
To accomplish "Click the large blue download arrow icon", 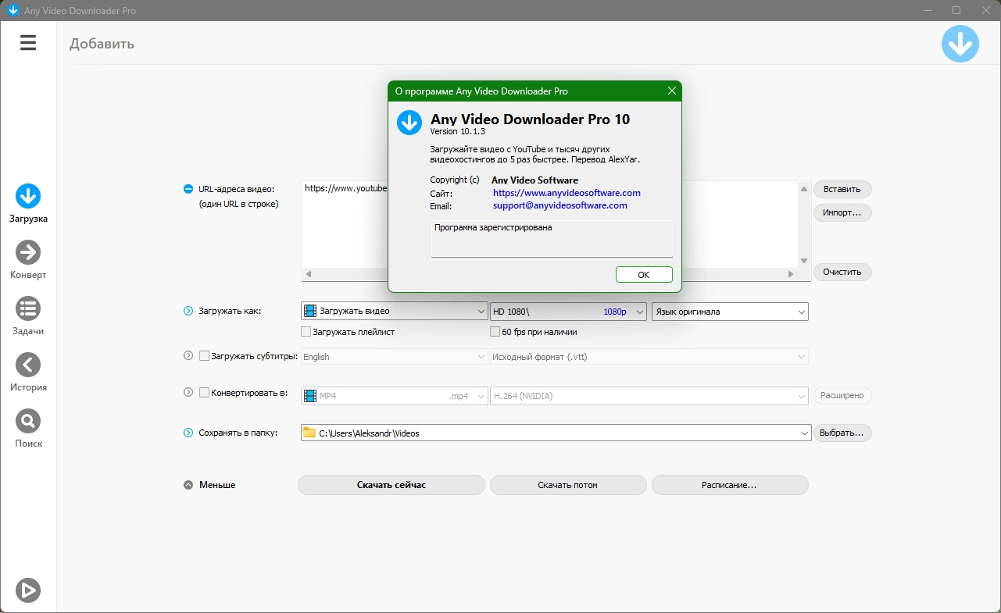I will pos(960,44).
